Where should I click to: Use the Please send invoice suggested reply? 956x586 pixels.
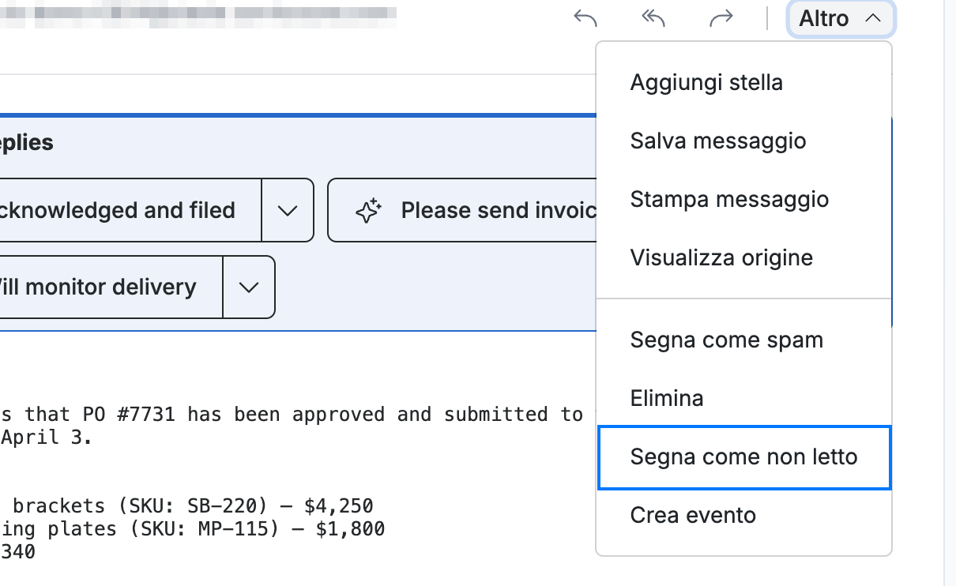pyautogui.click(x=462, y=211)
